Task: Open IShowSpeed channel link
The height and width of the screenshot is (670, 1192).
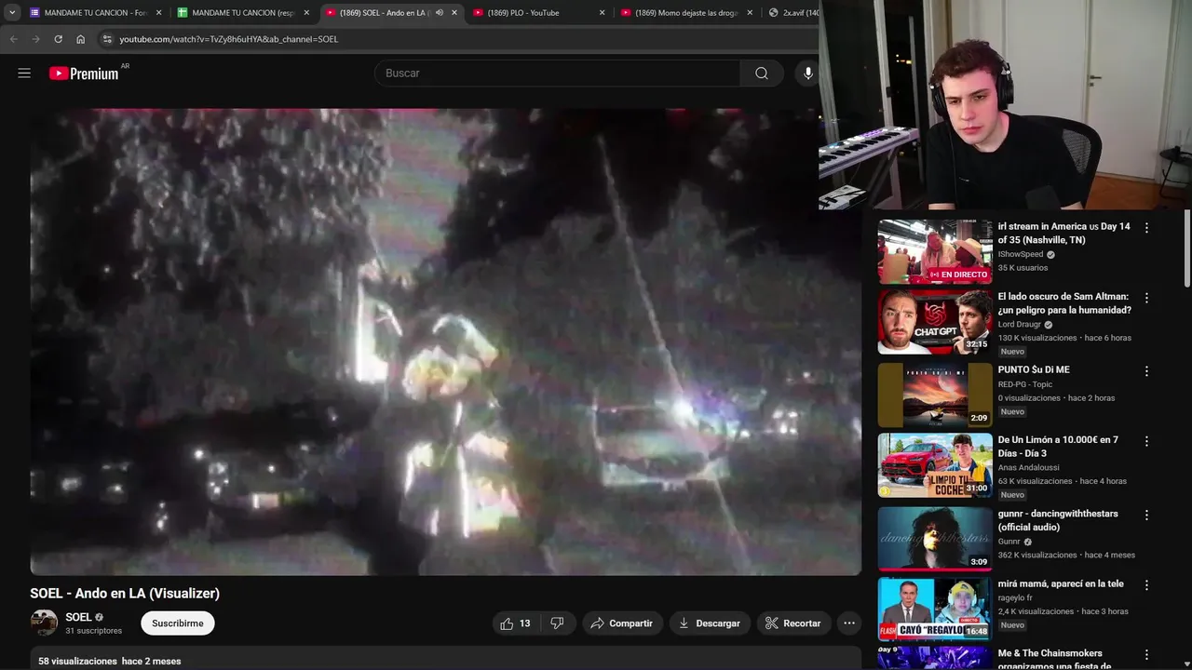Action: pyautogui.click(x=1021, y=254)
